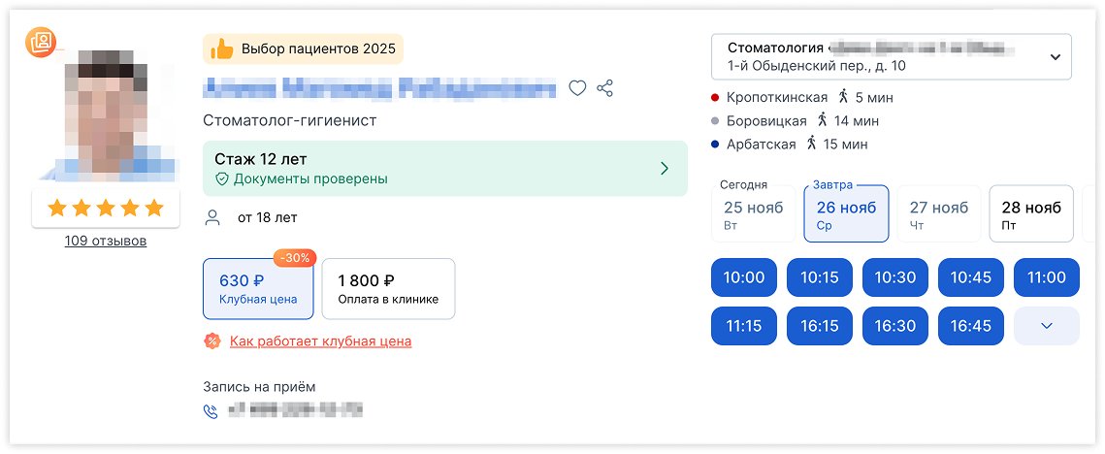Click the phone icon under Запись на приём
Screen dimensions: 1105x454
(211, 410)
